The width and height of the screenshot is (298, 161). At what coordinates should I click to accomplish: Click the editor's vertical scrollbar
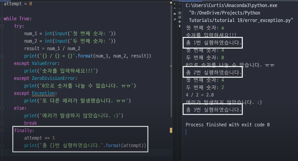[171, 61]
